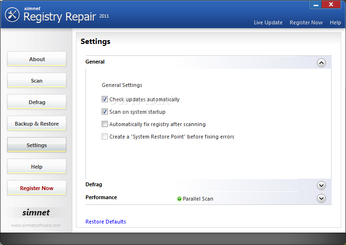Select the Settings sidebar button
346x245 pixels.
(x=37, y=145)
